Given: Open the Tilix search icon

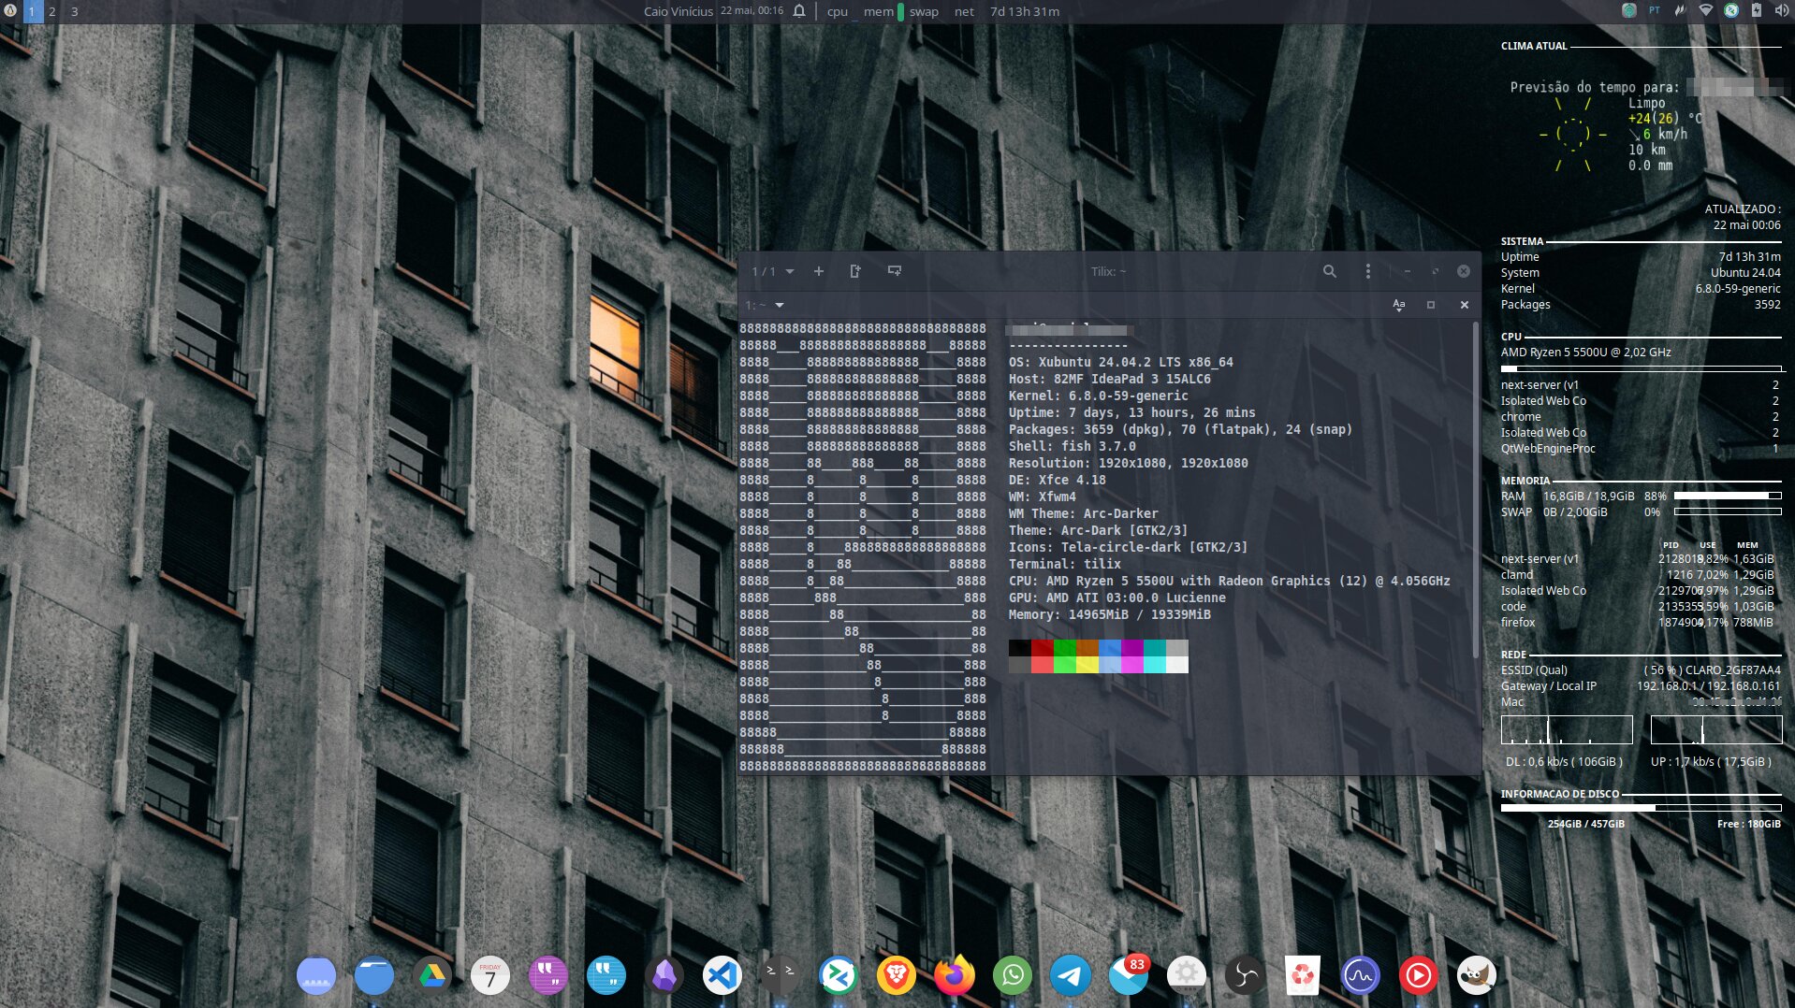Looking at the screenshot, I should point(1329,271).
